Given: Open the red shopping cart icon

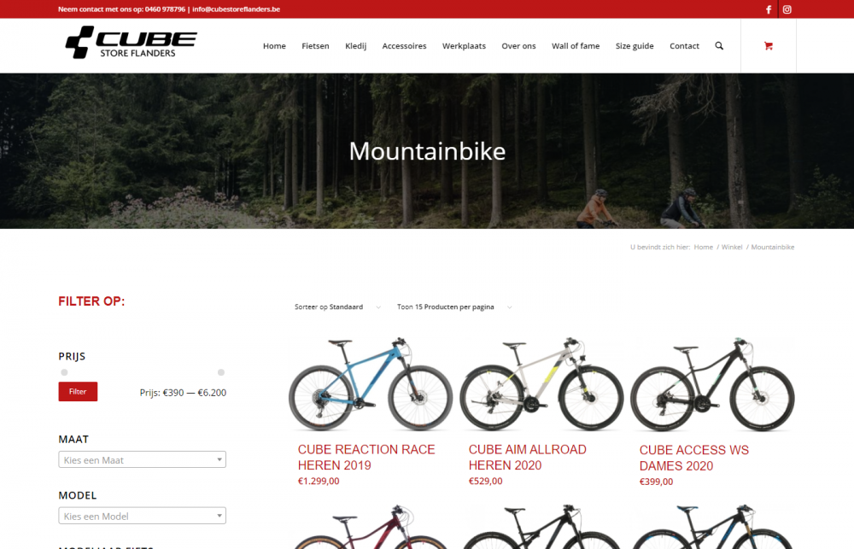Looking at the screenshot, I should point(768,46).
